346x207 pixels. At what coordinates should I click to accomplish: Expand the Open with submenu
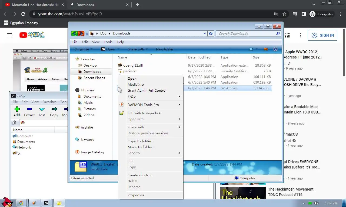(x=179, y=119)
